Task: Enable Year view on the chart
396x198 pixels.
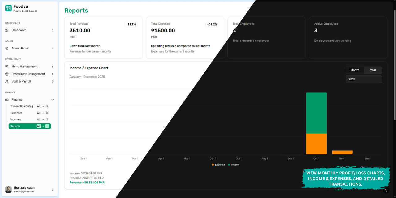Action: click(373, 70)
